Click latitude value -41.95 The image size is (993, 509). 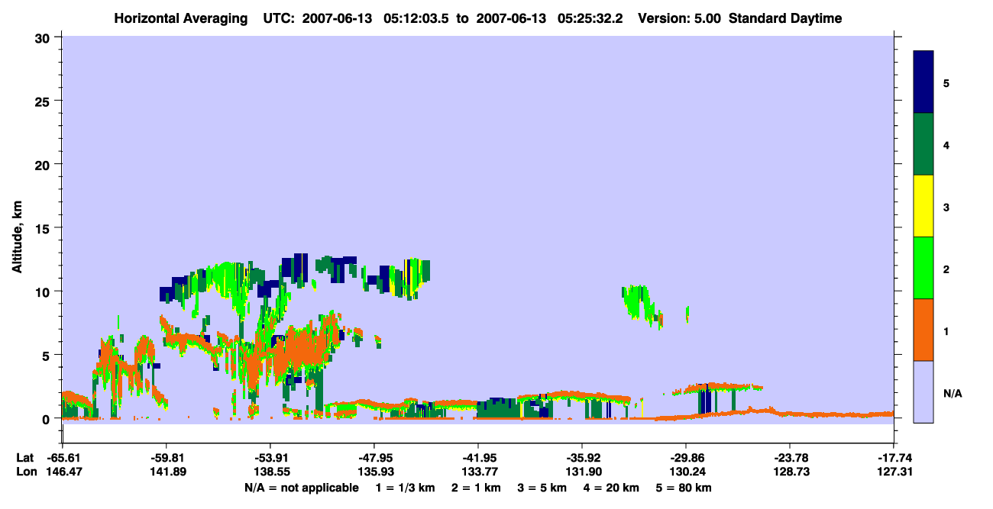pyautogui.click(x=478, y=458)
